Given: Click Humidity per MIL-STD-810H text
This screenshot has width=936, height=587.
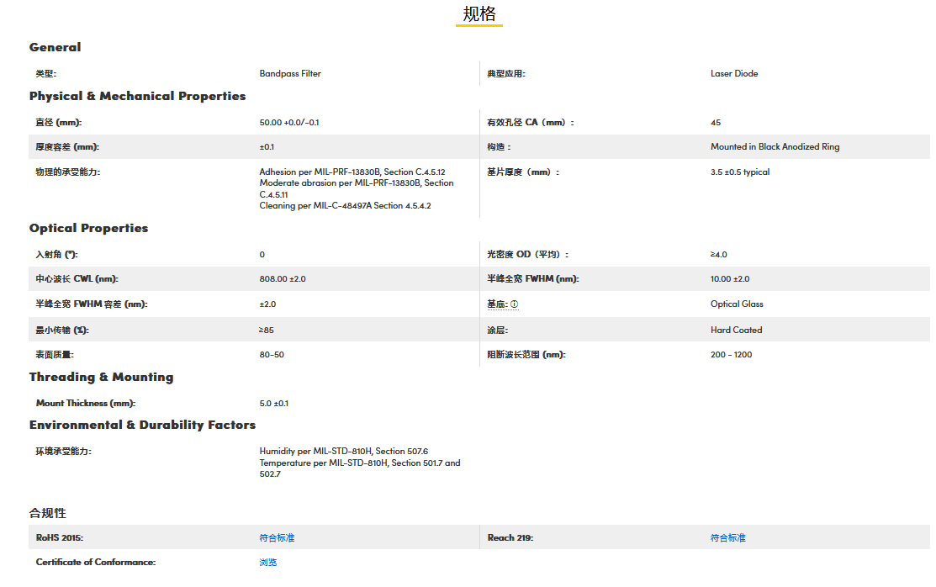Looking at the screenshot, I should (x=344, y=452).
